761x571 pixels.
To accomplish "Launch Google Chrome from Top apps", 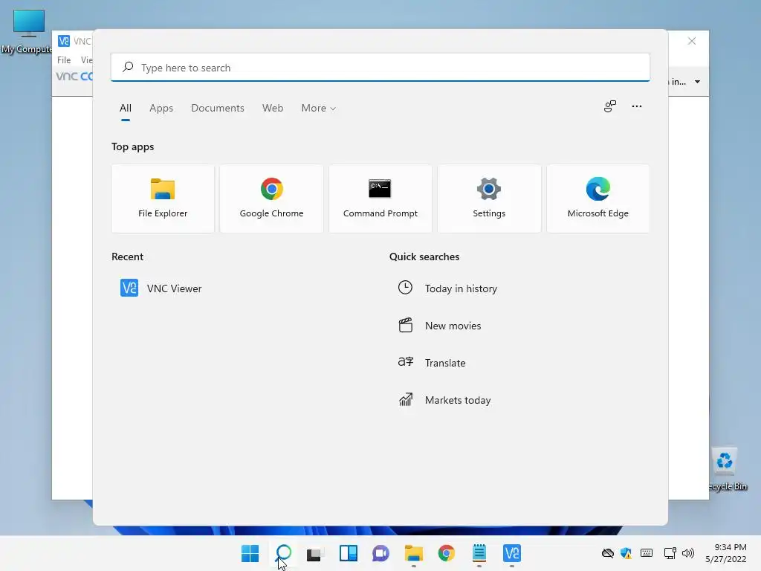I will (x=271, y=199).
